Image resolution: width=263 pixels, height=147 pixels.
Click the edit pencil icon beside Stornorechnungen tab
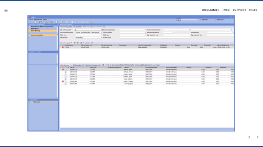click(x=103, y=65)
